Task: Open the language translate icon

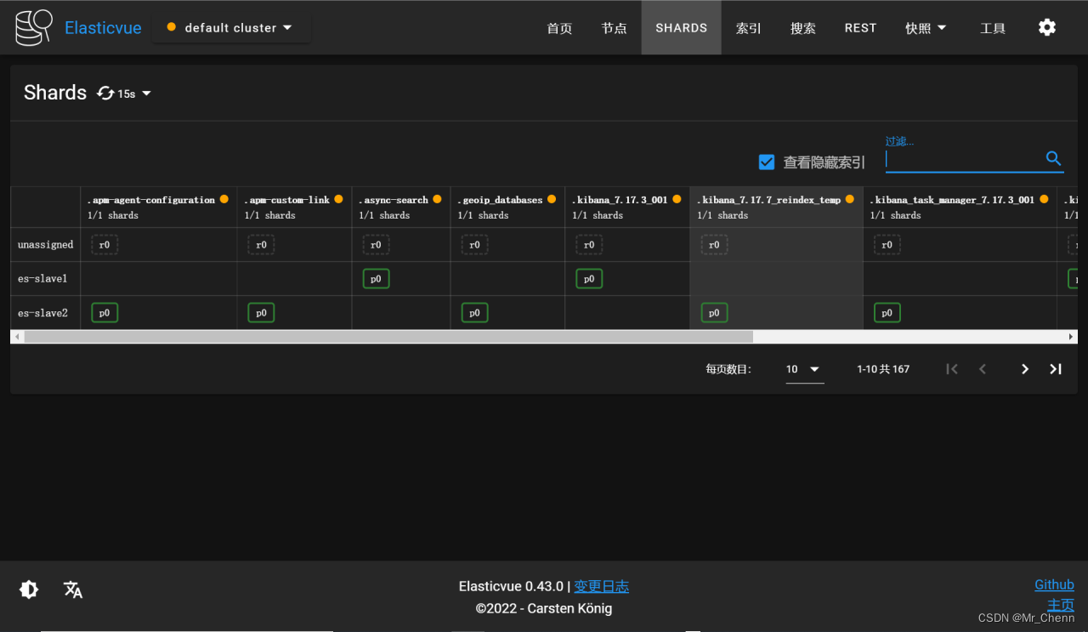Action: (73, 589)
